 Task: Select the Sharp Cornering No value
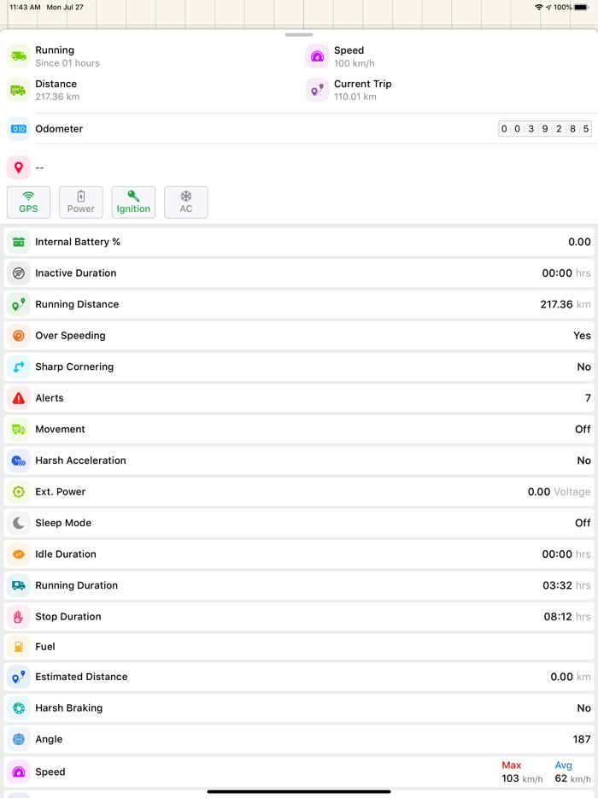(x=583, y=367)
